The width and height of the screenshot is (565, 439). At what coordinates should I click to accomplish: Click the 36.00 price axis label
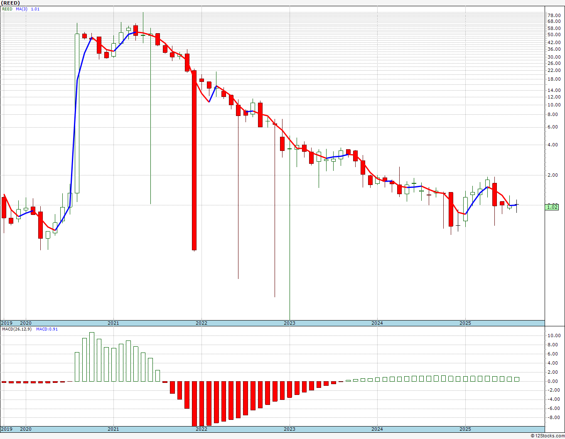554,49
